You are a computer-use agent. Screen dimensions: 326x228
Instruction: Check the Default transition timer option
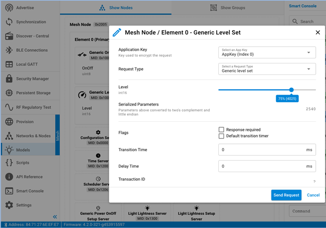[x=221, y=136]
